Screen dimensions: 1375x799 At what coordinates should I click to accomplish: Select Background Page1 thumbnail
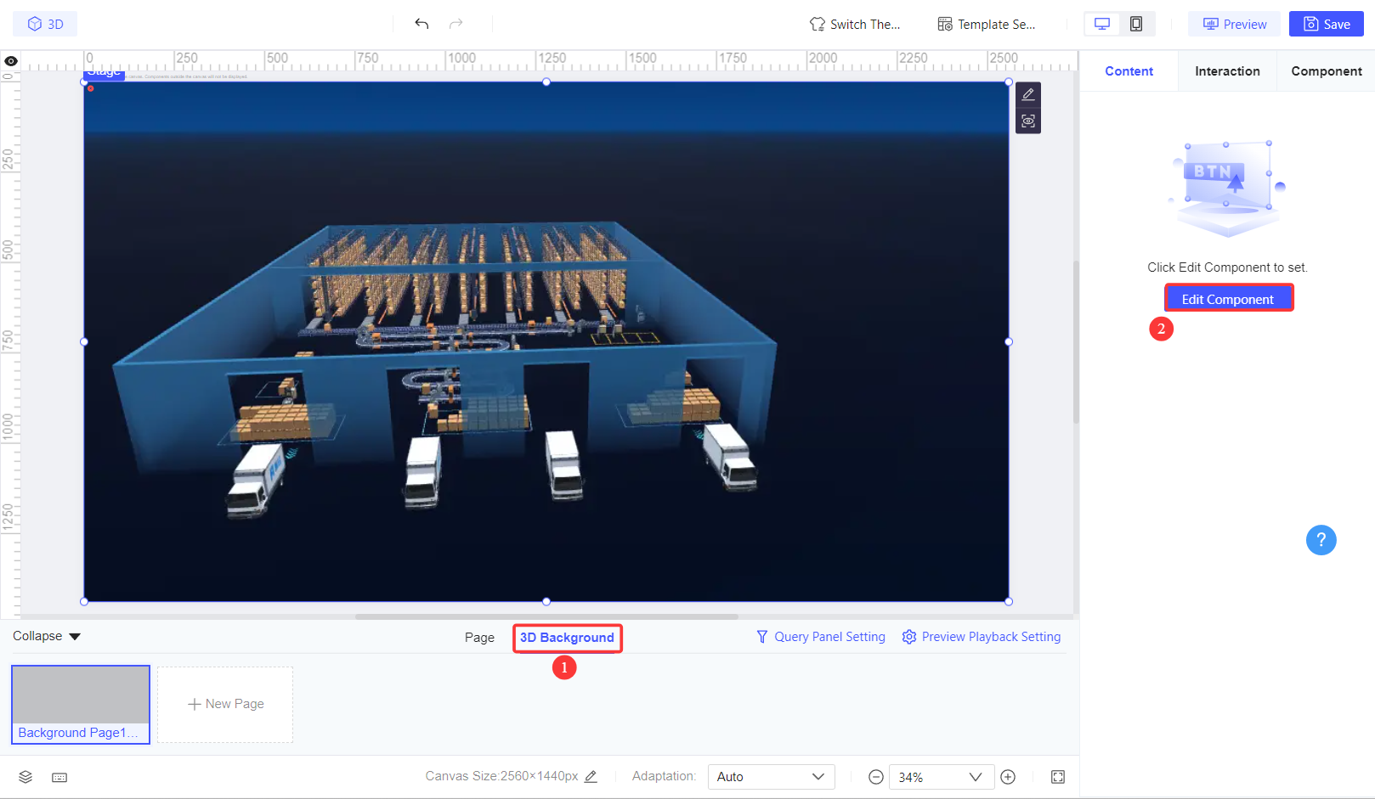tap(81, 705)
